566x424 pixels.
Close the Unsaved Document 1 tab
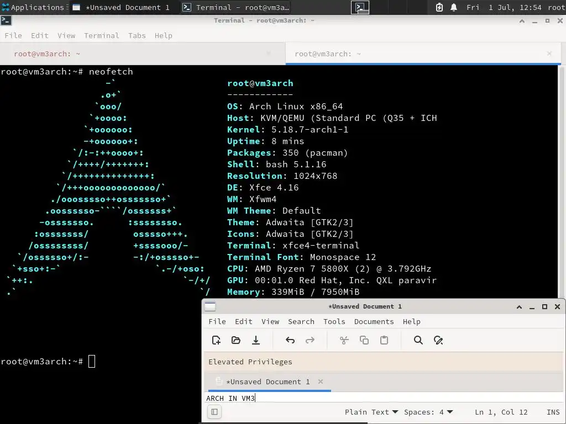tap(321, 381)
